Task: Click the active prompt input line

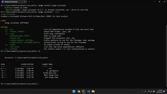Action: pos(20,84)
